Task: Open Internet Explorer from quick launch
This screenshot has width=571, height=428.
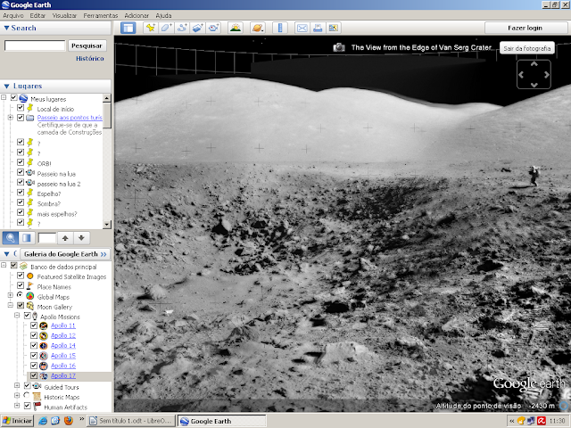Action: (43, 421)
